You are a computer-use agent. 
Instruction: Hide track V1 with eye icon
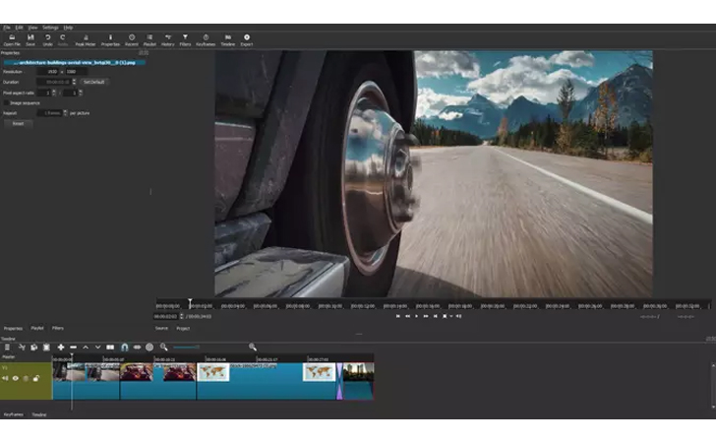click(x=16, y=379)
